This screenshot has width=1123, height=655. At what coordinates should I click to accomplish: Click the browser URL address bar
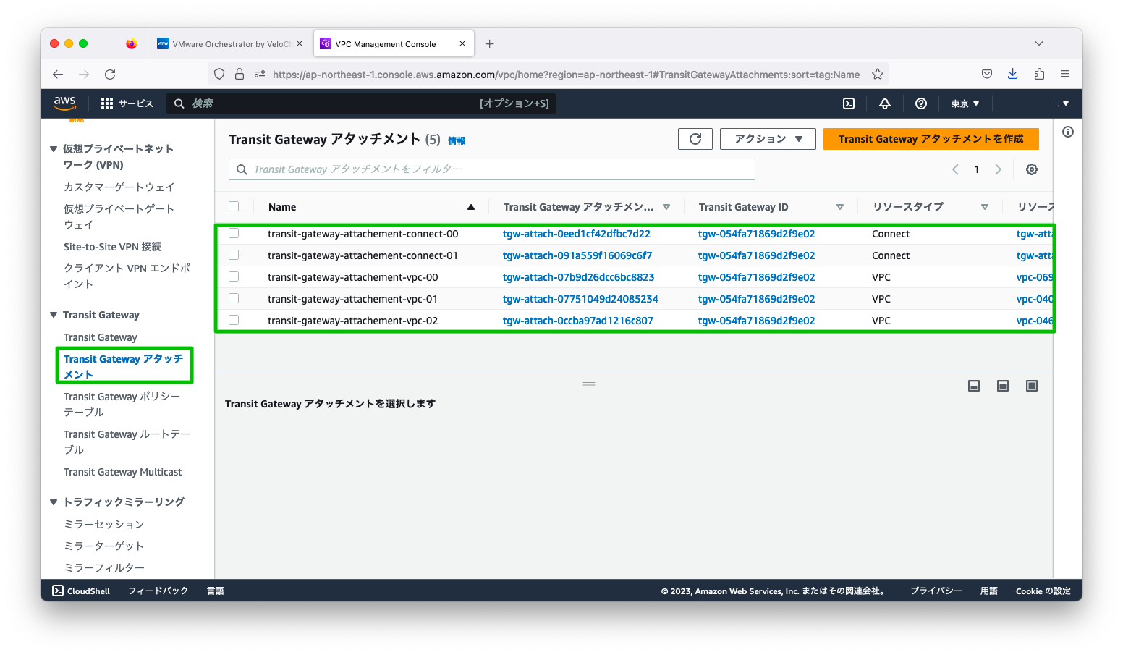pyautogui.click(x=566, y=74)
